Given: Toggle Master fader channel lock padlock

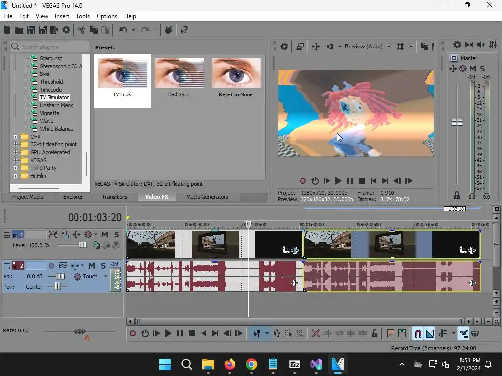Looking at the screenshot, I should click(x=457, y=195).
